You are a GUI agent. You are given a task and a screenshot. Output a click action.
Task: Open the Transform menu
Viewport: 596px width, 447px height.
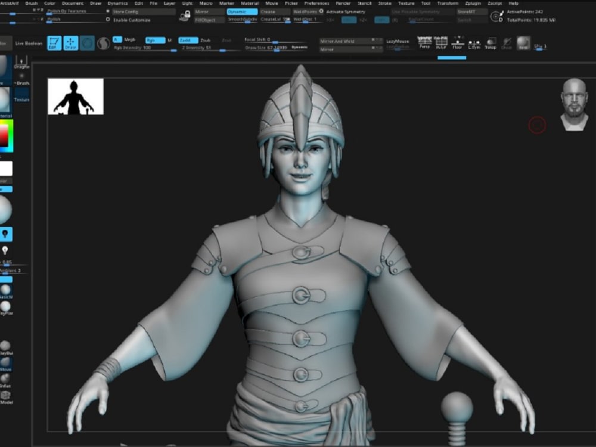(x=448, y=3)
